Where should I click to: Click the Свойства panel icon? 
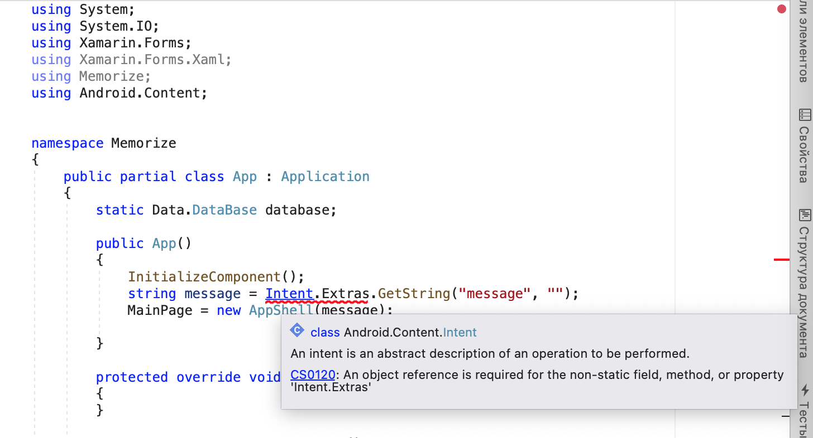(805, 115)
